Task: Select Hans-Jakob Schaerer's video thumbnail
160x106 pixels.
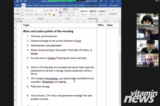Action: (x=148, y=60)
